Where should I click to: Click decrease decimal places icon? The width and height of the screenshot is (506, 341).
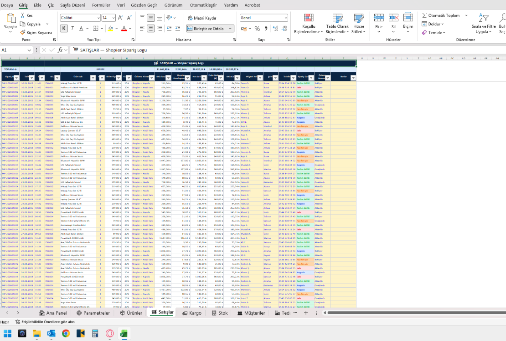[284, 28]
